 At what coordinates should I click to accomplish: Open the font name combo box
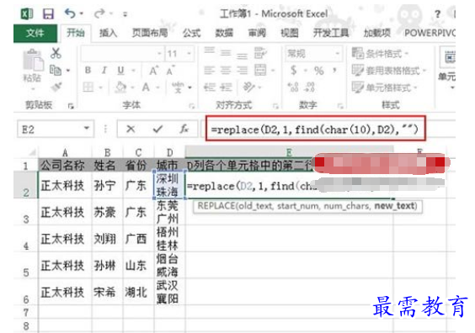(122, 54)
